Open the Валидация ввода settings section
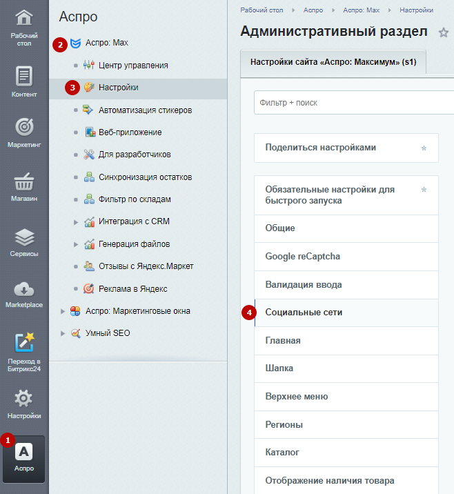454x494 pixels. pos(346,285)
